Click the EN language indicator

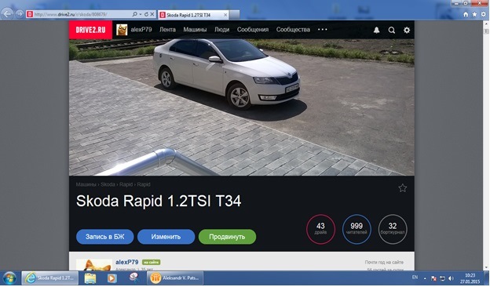point(415,277)
